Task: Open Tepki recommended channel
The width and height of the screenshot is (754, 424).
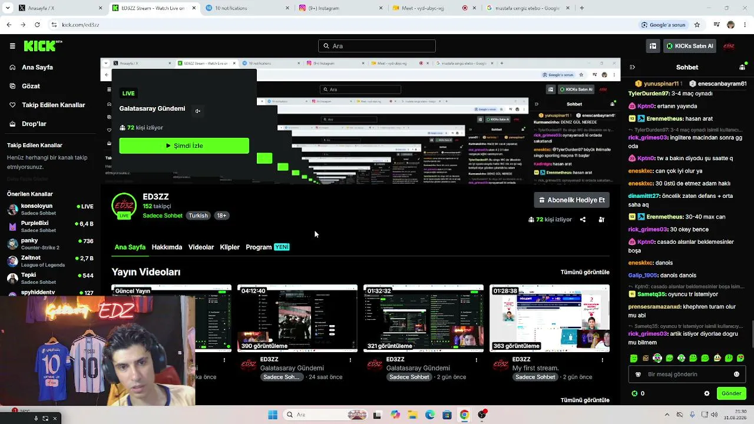Action: [x=50, y=278]
